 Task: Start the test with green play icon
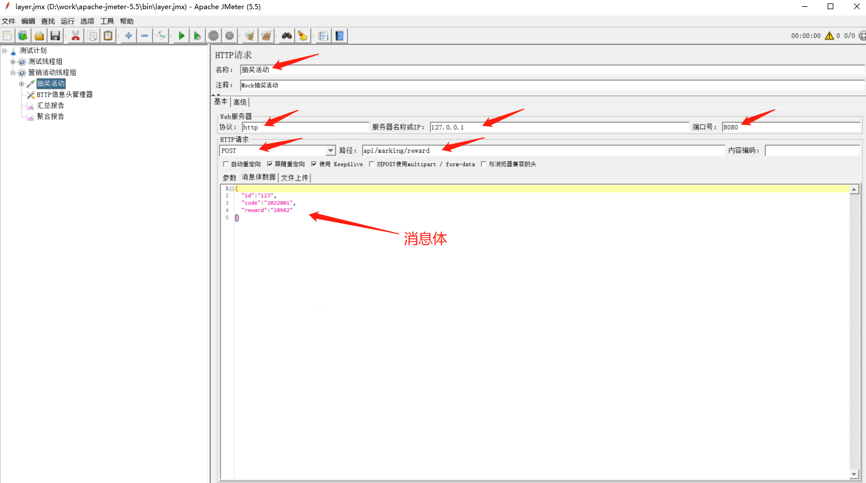point(181,36)
